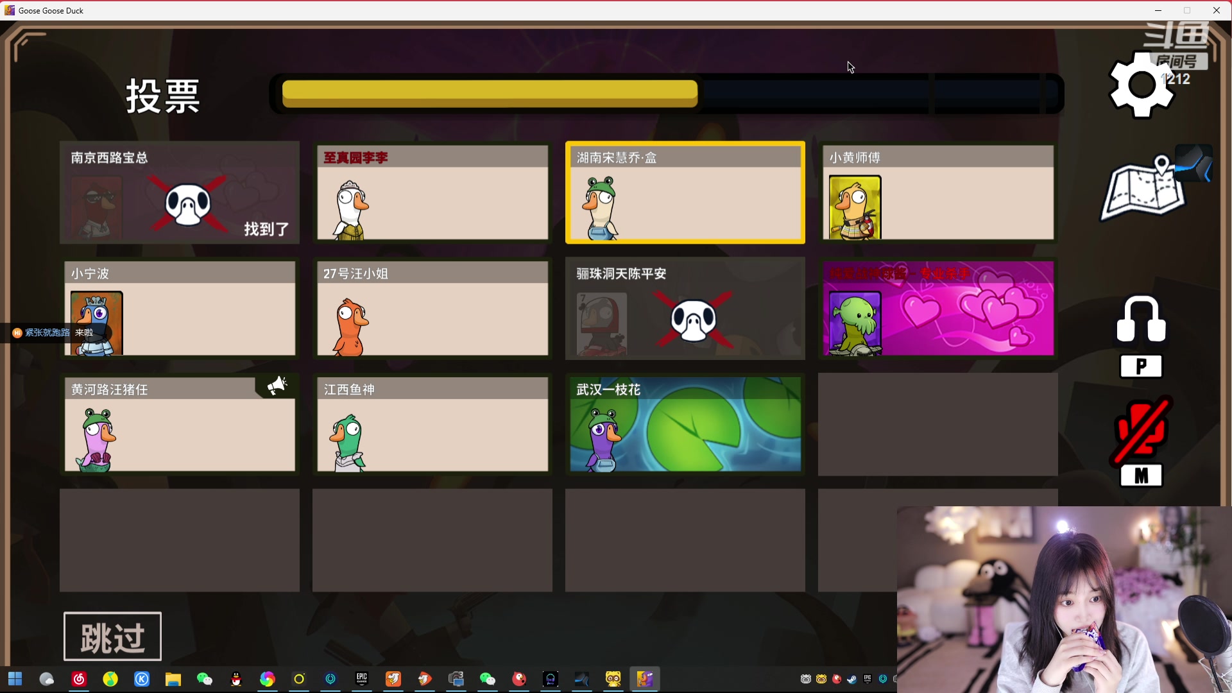1232x693 pixels.
Task: Click the Windows Start button
Action: tap(15, 679)
